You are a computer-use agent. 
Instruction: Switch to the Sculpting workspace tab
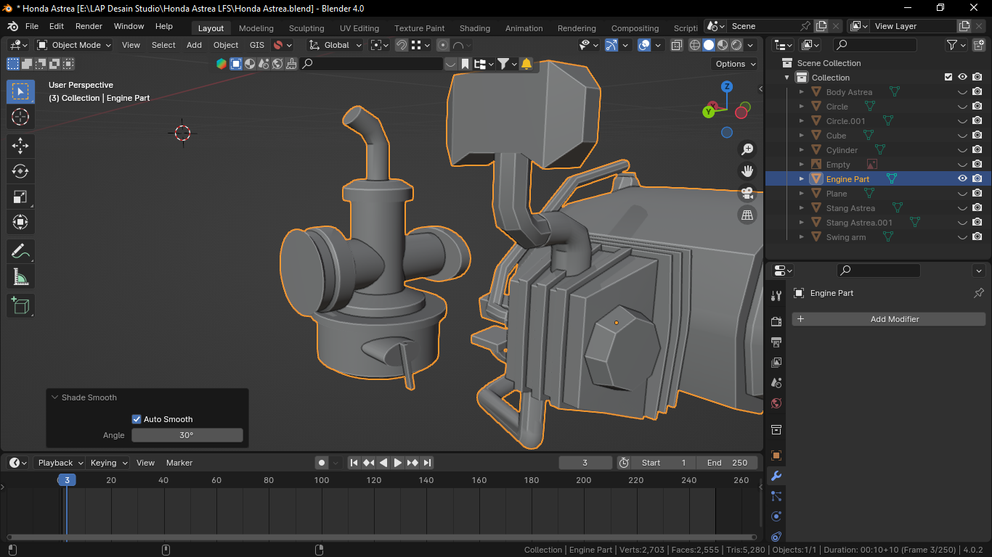pyautogui.click(x=306, y=28)
